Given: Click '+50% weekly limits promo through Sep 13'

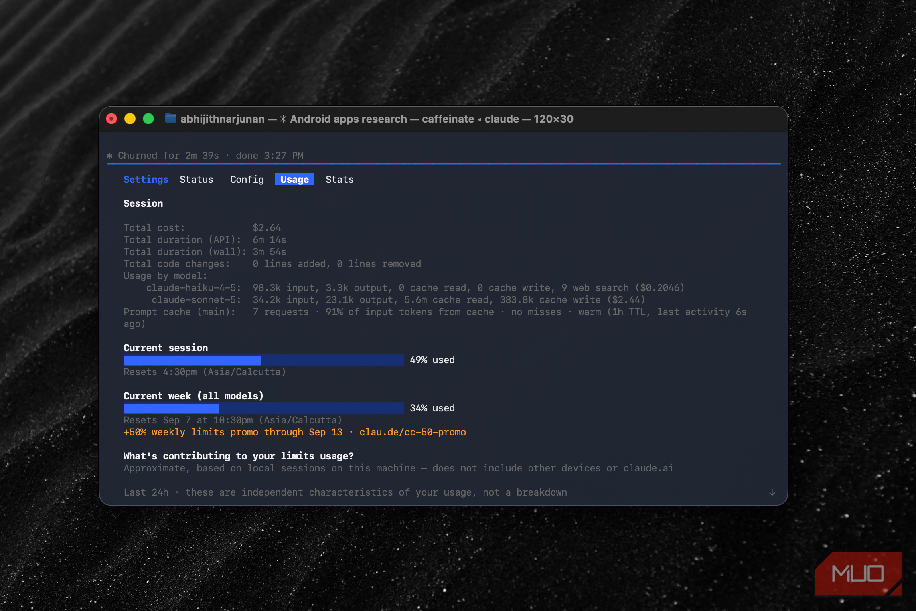Looking at the screenshot, I should (x=233, y=432).
